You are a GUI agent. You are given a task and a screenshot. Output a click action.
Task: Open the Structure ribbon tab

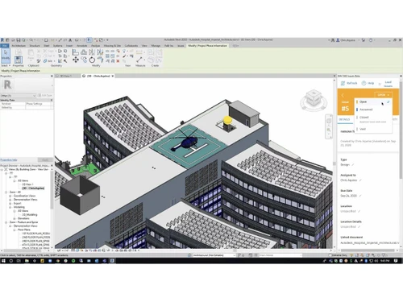click(x=35, y=46)
